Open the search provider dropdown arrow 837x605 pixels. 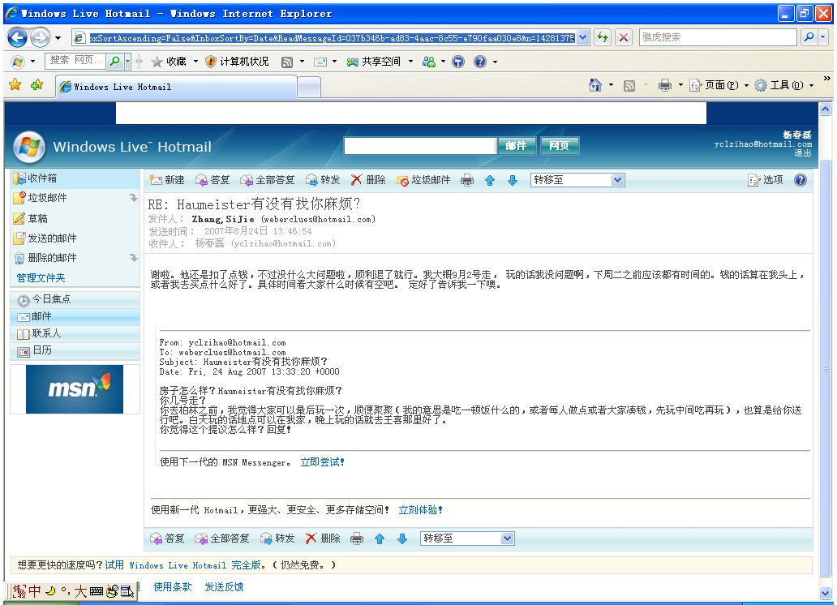(823, 37)
